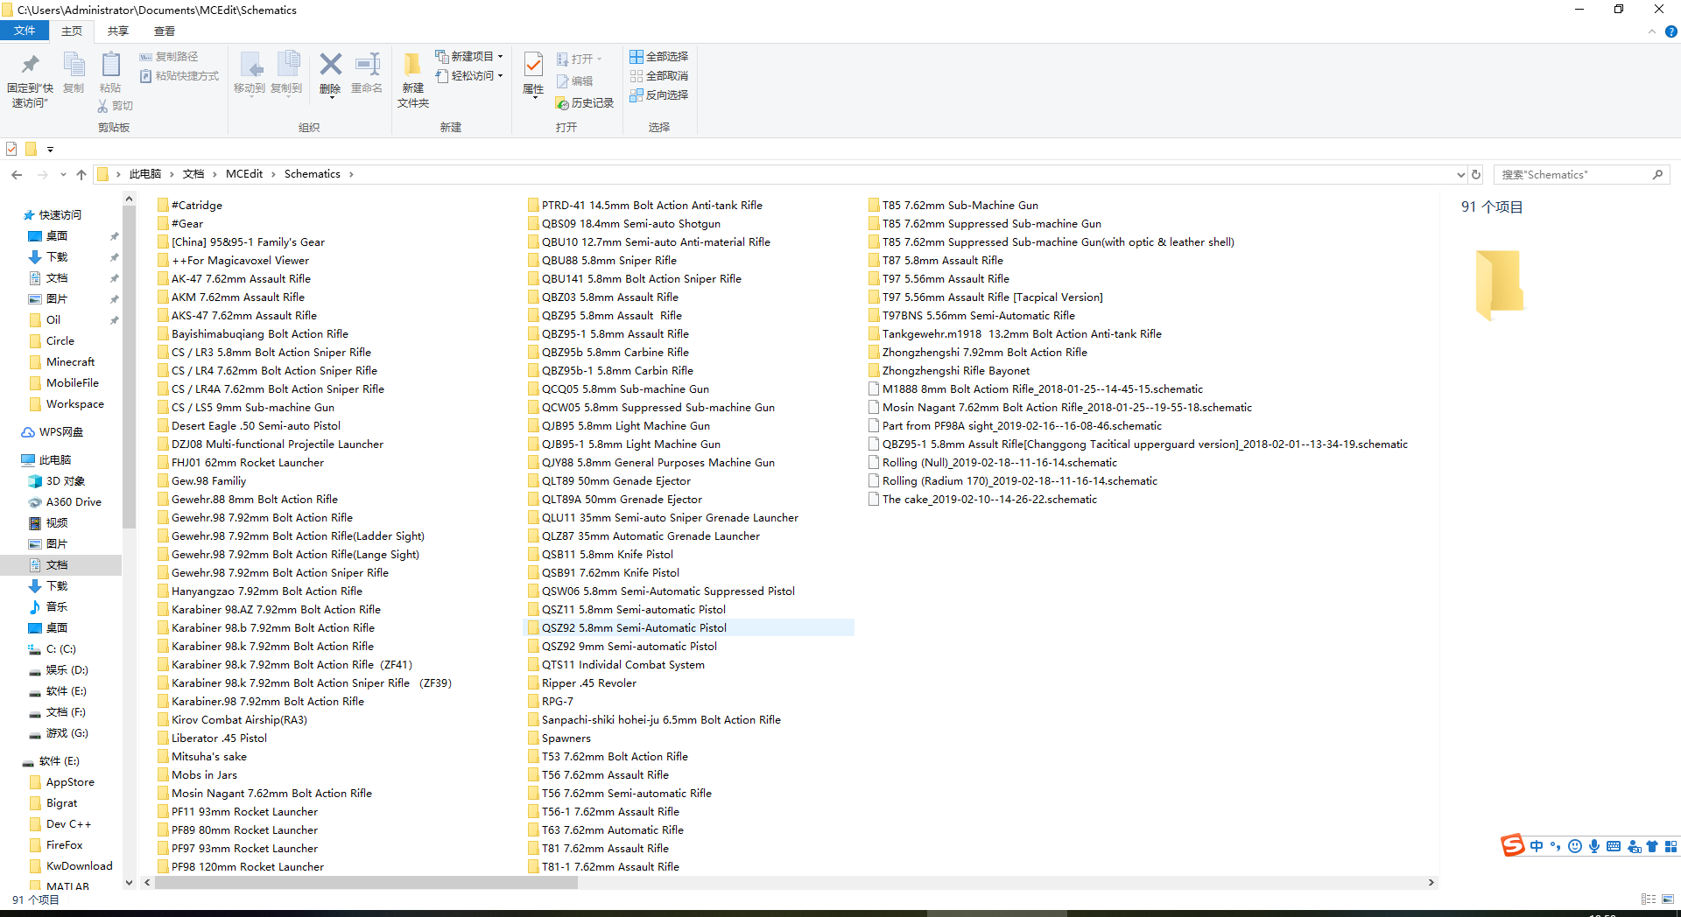The width and height of the screenshot is (1681, 917).
Task: Open the address bar history dropdown
Action: tap(1460, 174)
